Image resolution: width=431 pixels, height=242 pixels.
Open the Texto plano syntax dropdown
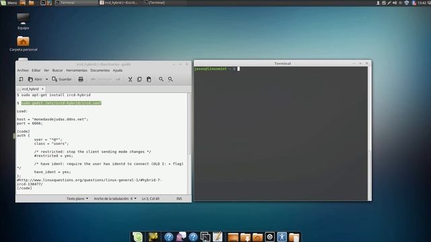[77, 198]
